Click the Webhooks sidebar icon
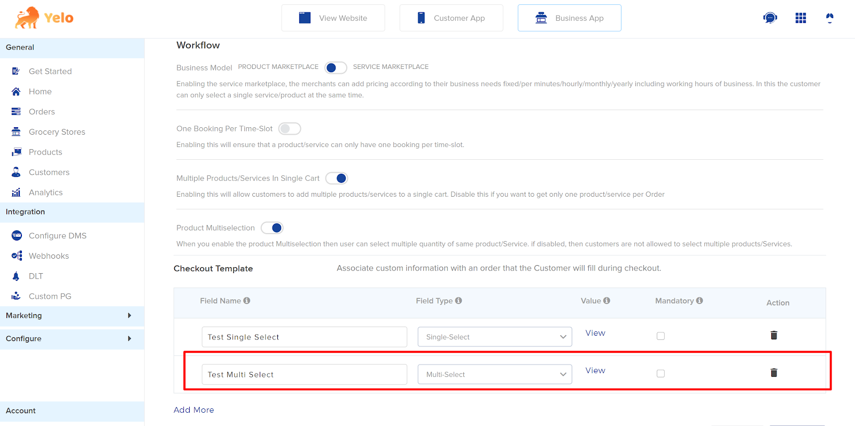This screenshot has height=426, width=855. pos(17,255)
